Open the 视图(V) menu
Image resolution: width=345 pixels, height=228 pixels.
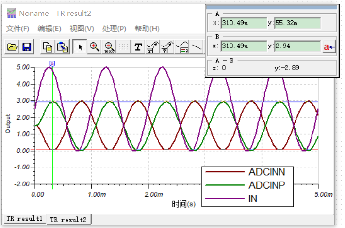tap(82, 29)
